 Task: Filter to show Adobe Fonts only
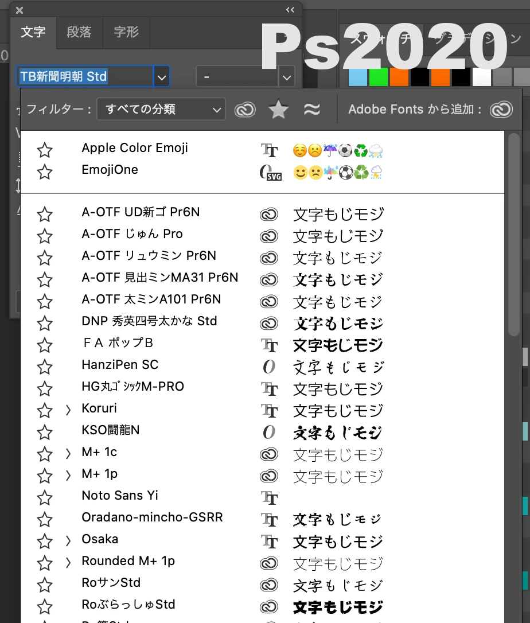point(245,110)
